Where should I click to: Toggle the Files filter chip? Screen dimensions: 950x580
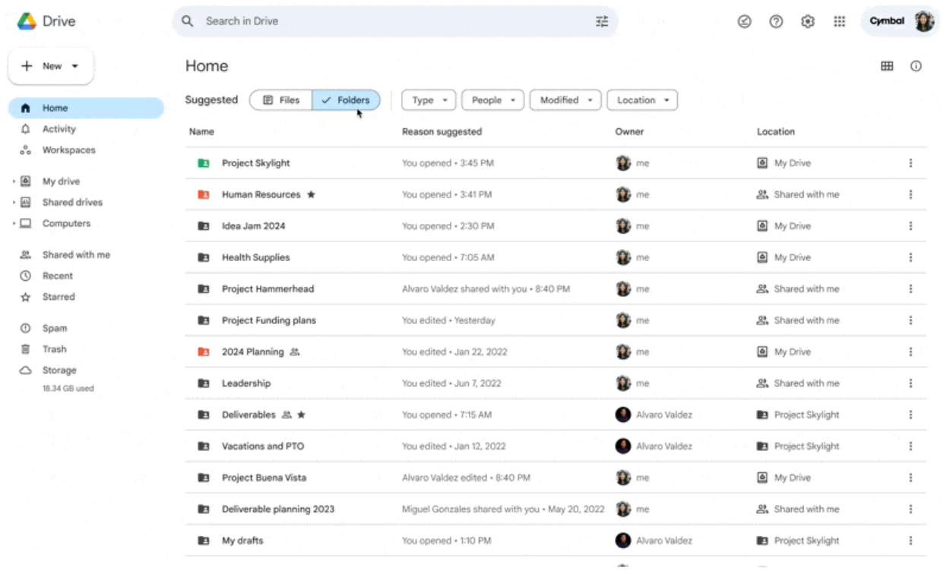[280, 99]
